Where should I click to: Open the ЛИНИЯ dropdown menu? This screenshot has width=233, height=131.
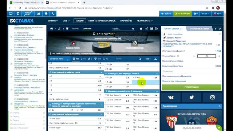(x=53, y=21)
